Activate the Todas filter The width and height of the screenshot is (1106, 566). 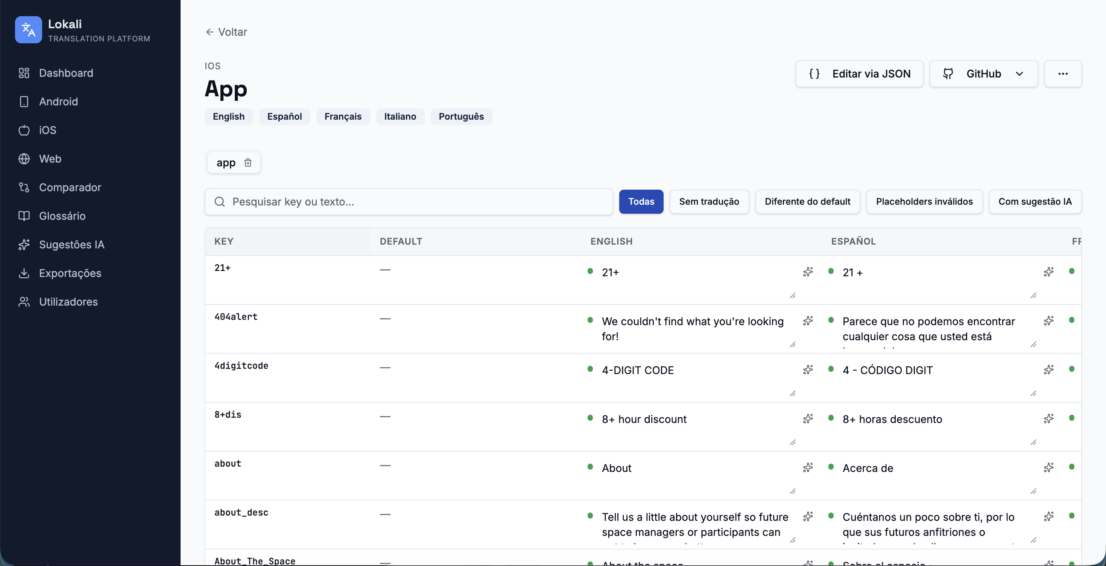coord(641,201)
